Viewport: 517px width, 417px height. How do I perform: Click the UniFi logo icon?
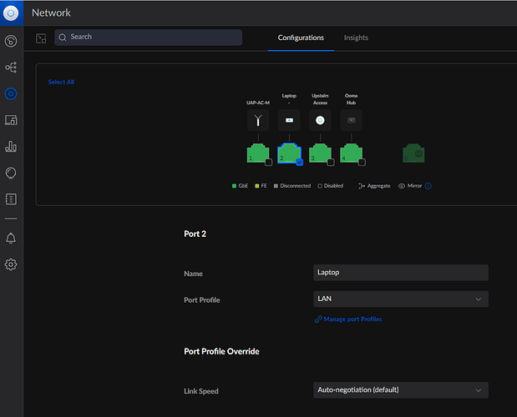(x=11, y=13)
